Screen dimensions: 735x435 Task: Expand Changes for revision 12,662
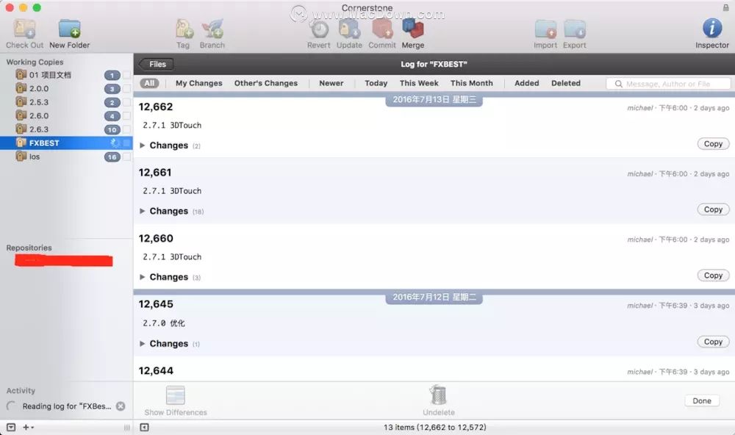coord(142,145)
